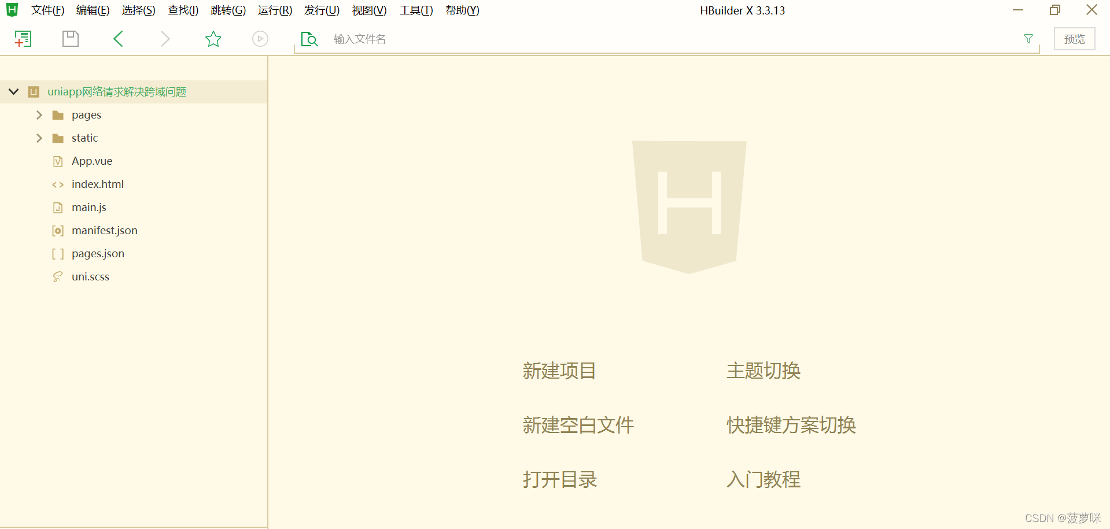The height and width of the screenshot is (529, 1110).
Task: Click the manifest.json gear icon
Action: pyautogui.click(x=58, y=231)
